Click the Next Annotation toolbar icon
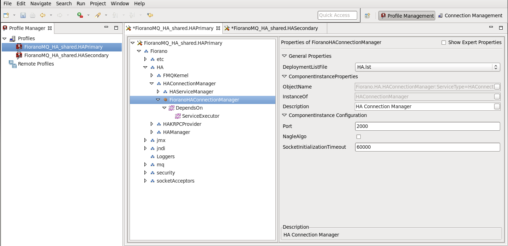 tap(114, 15)
